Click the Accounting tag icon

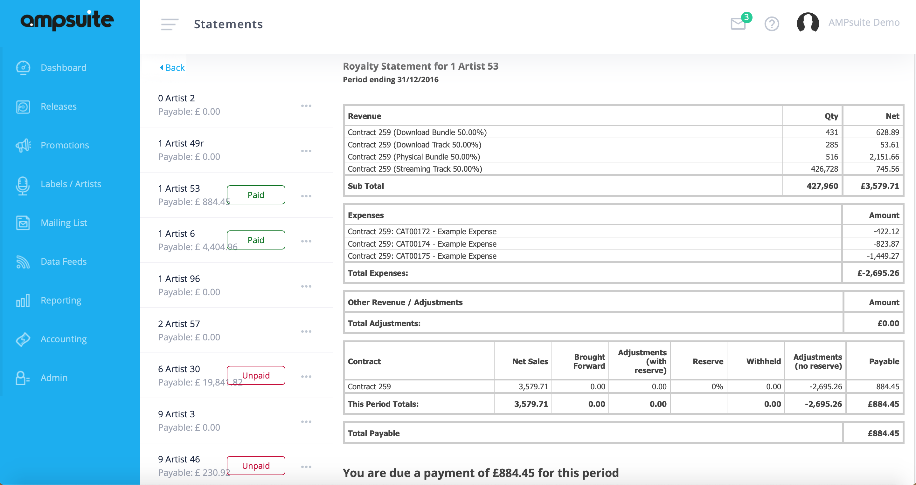click(23, 339)
